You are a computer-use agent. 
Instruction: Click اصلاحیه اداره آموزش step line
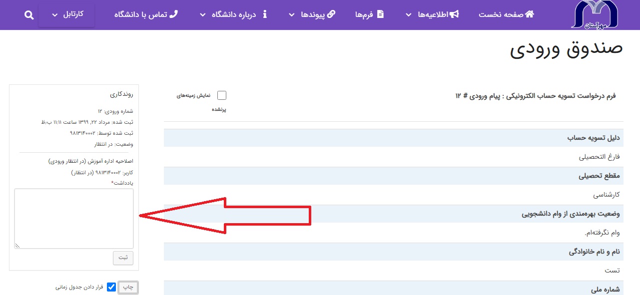click(x=91, y=162)
